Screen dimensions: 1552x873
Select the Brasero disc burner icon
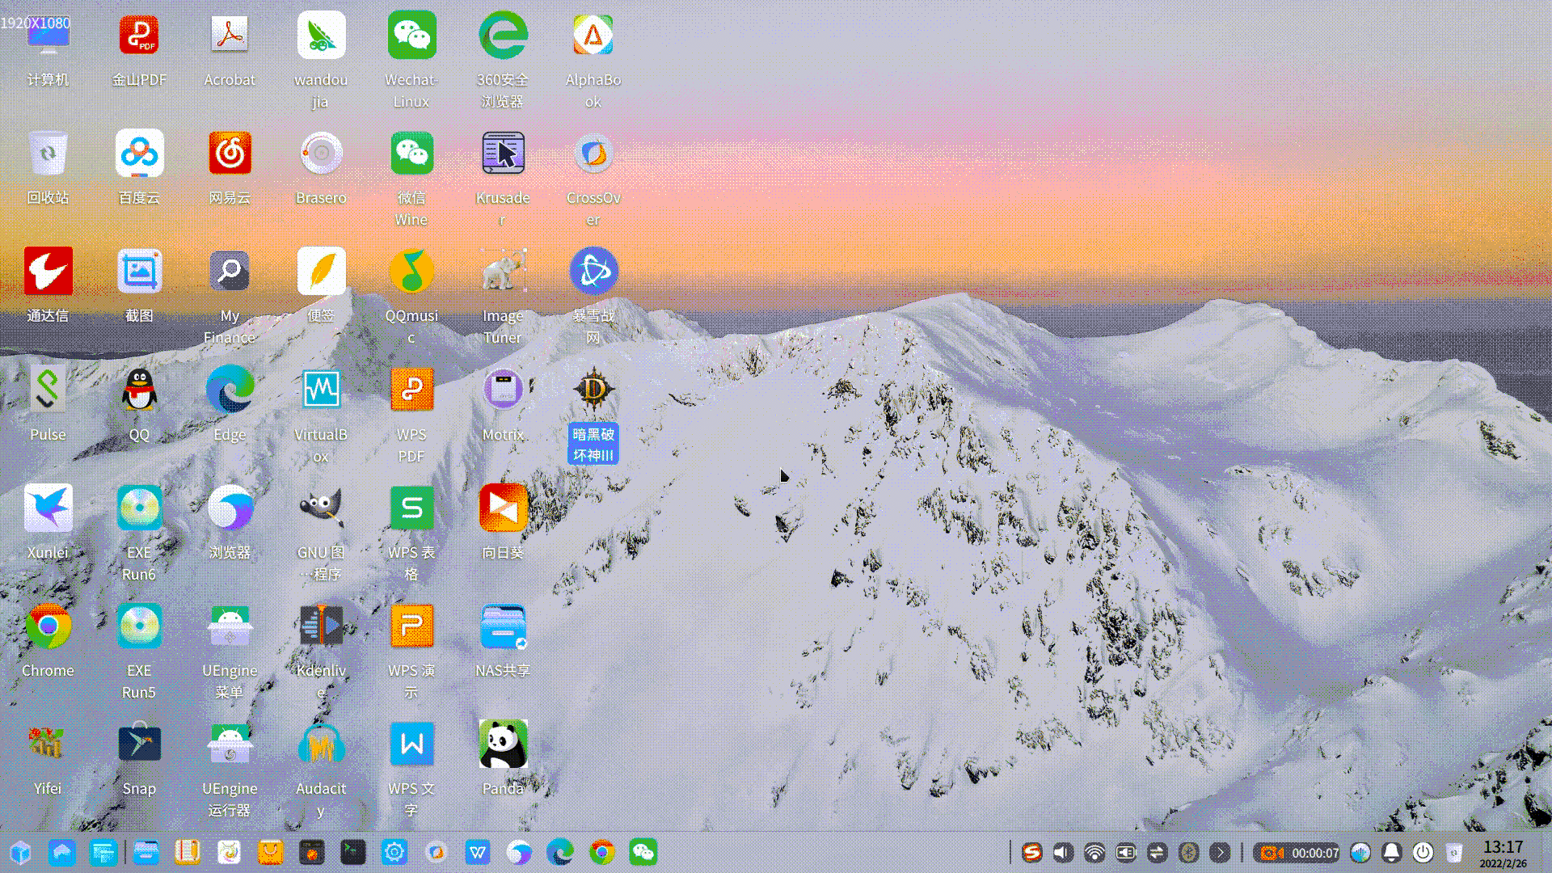click(x=321, y=154)
